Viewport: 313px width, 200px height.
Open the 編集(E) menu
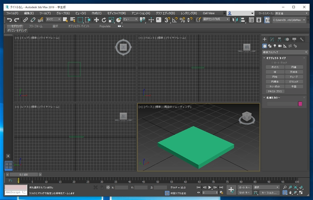pos(29,13)
